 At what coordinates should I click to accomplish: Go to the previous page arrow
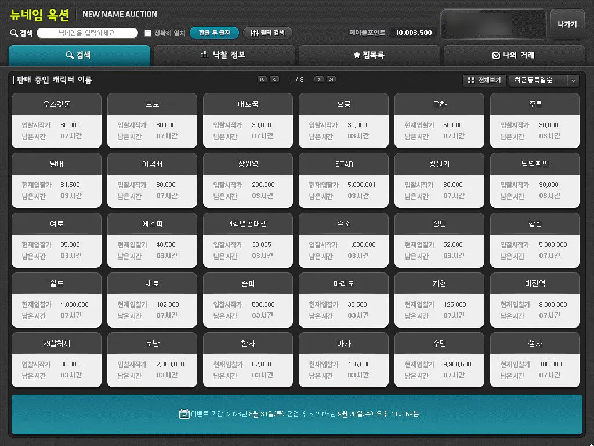(x=274, y=80)
